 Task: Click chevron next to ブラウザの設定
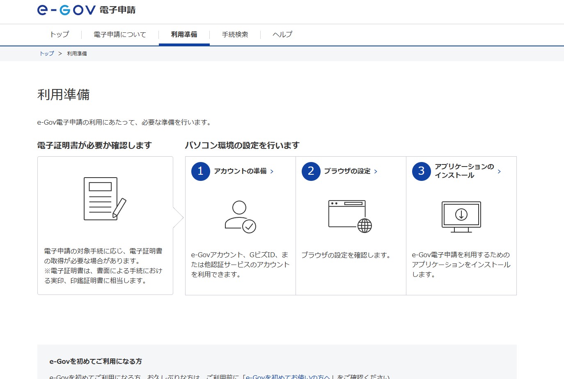[376, 171]
